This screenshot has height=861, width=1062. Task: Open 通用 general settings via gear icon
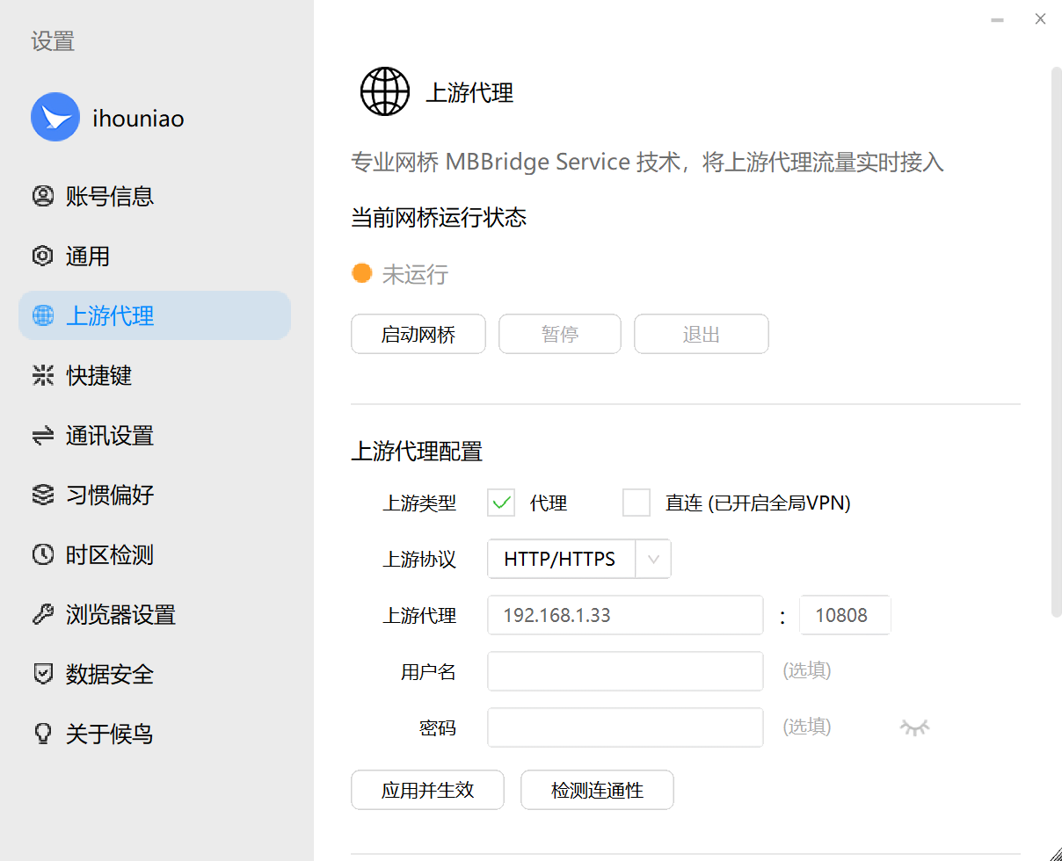tap(42, 256)
